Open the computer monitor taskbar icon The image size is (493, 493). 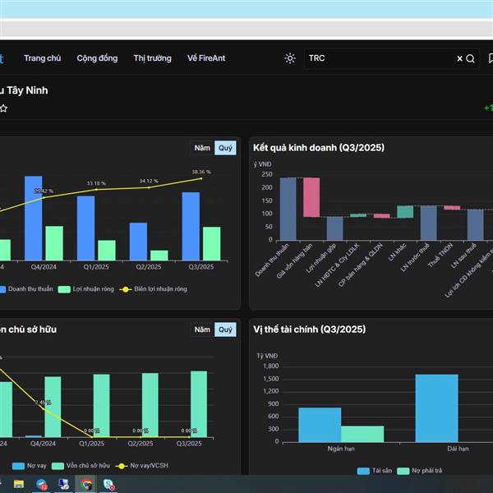point(64,484)
